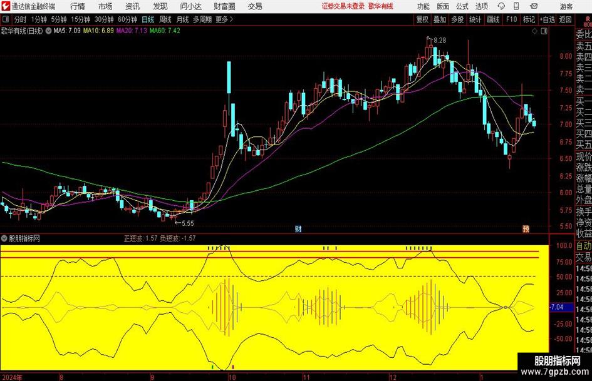Open the F10 company info

point(512,19)
